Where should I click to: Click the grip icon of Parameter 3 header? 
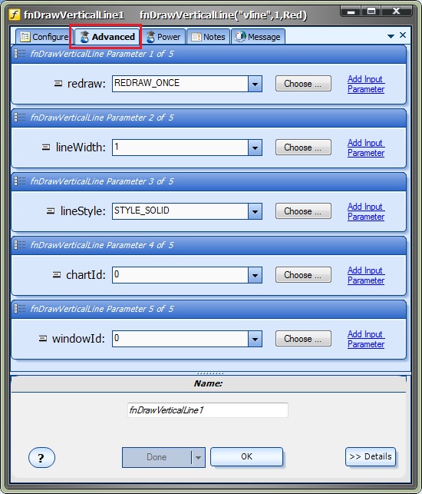19,181
